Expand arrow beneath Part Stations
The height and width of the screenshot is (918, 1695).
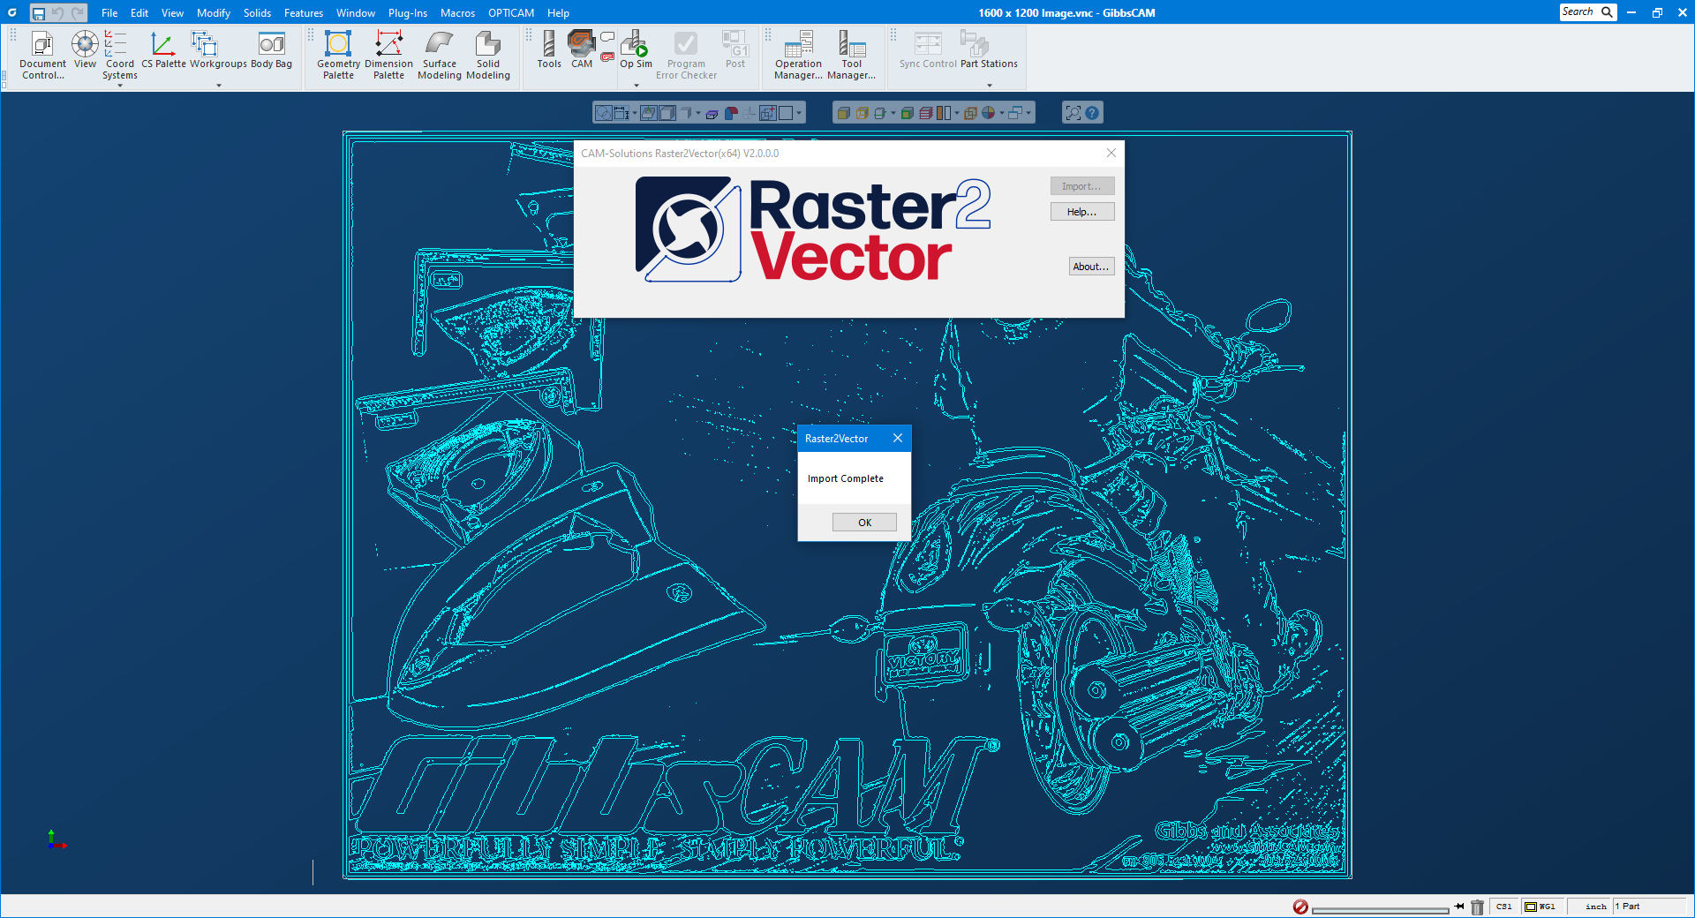989,86
